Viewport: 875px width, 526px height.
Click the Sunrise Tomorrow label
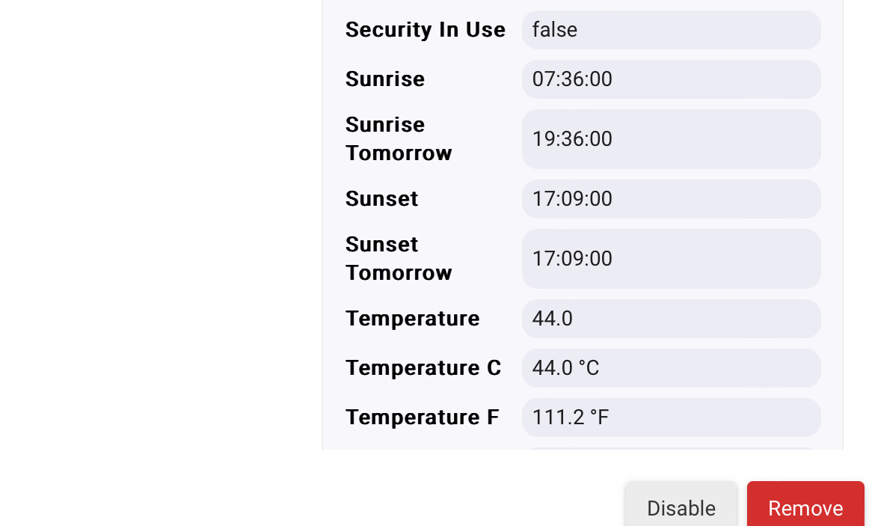click(x=399, y=139)
